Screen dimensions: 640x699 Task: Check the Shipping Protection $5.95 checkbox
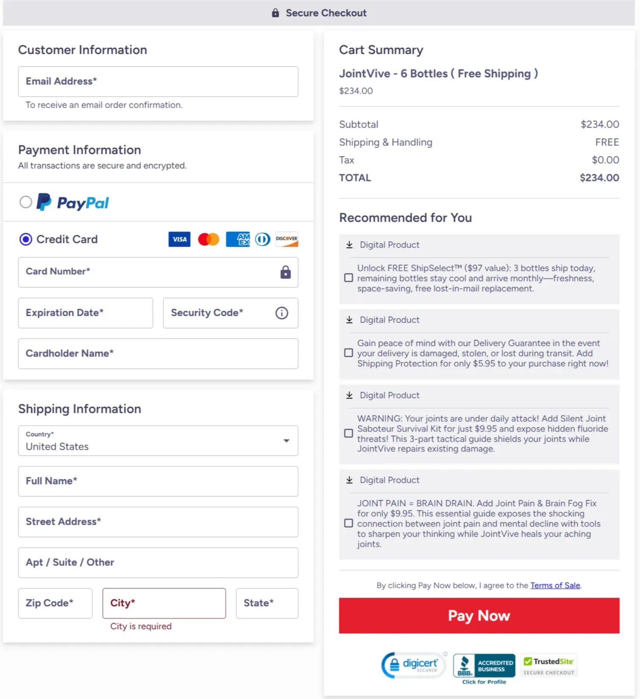(x=348, y=353)
